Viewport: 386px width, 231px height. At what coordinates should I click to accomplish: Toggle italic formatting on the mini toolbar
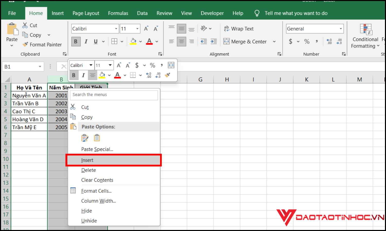pyautogui.click(x=83, y=75)
